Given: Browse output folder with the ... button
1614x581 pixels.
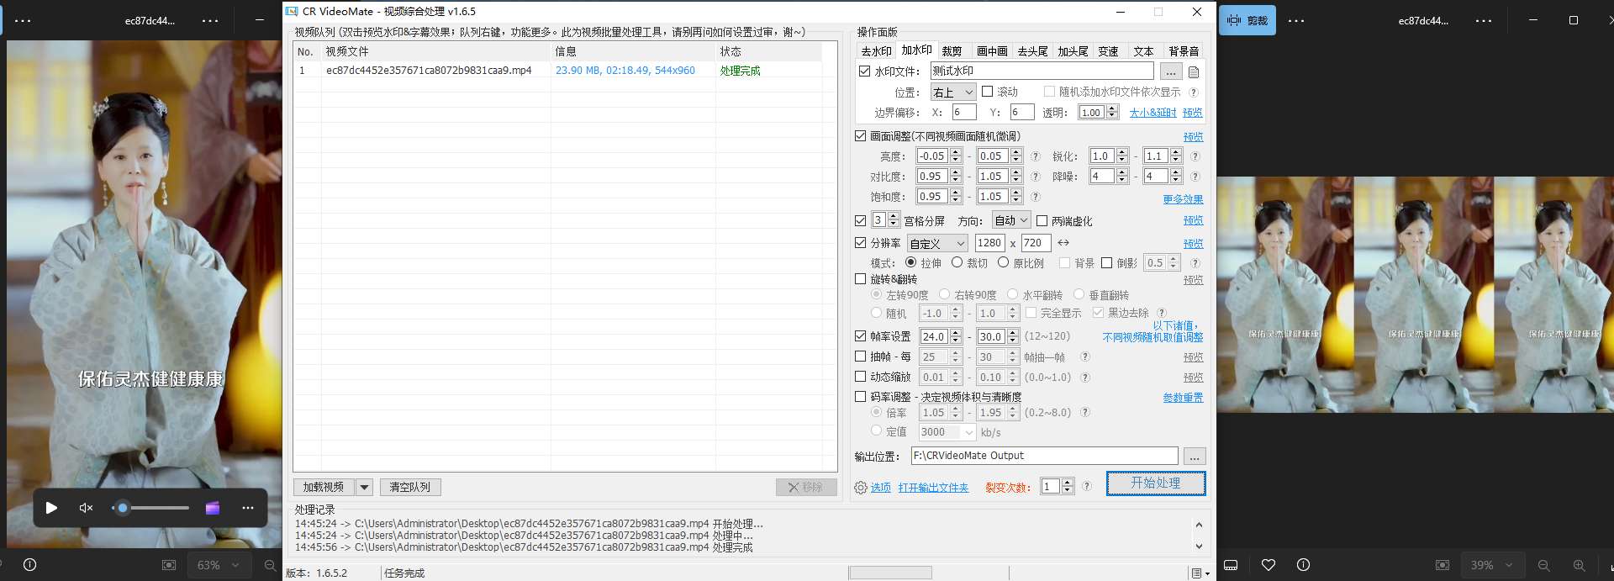Looking at the screenshot, I should [x=1195, y=457].
